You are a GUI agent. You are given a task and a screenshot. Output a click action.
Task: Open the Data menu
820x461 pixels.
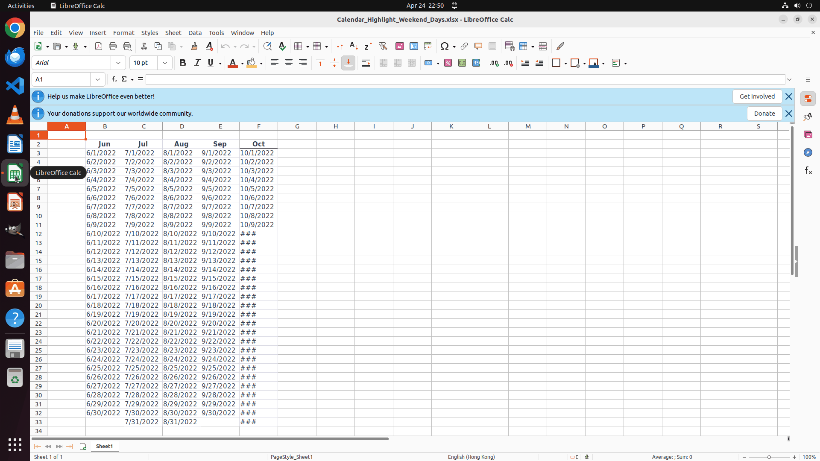(195, 33)
